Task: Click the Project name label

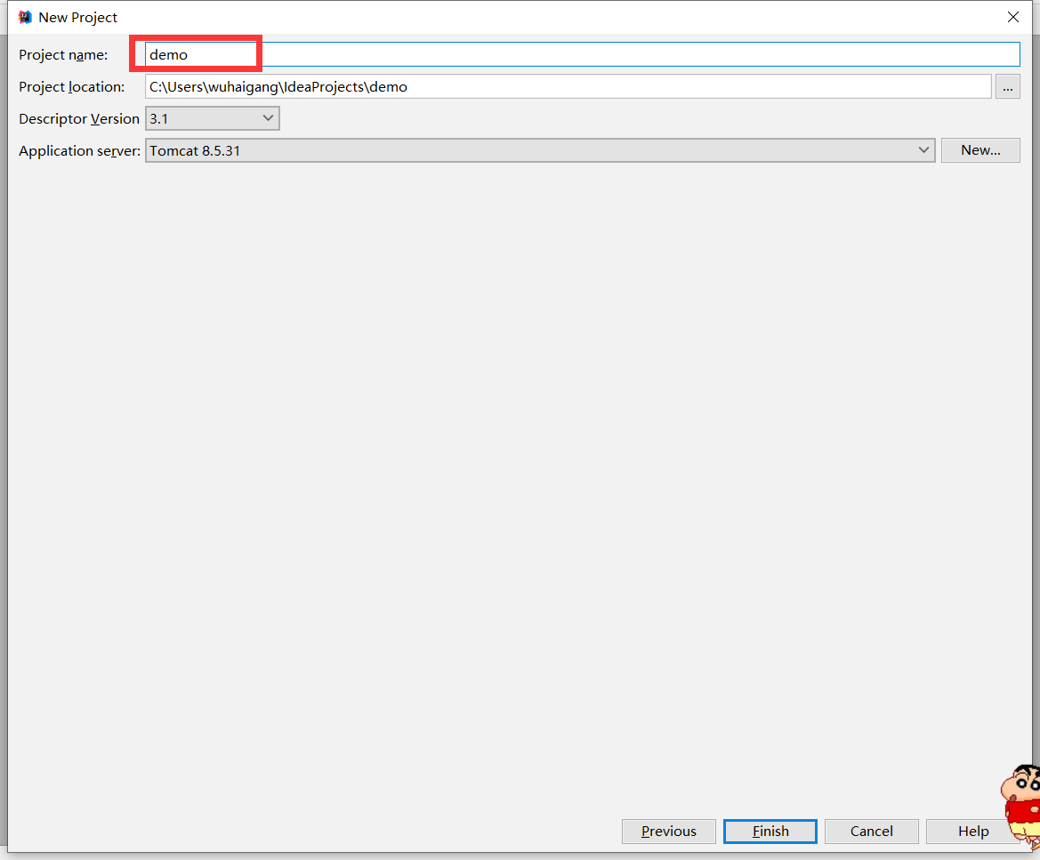Action: coord(63,55)
